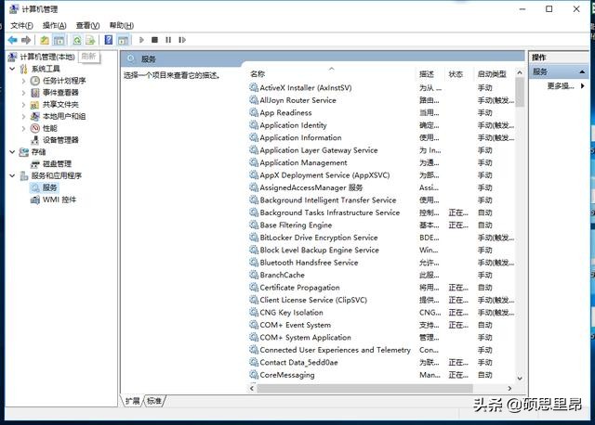Collapse the 服务 section in actions pane

[x=582, y=71]
